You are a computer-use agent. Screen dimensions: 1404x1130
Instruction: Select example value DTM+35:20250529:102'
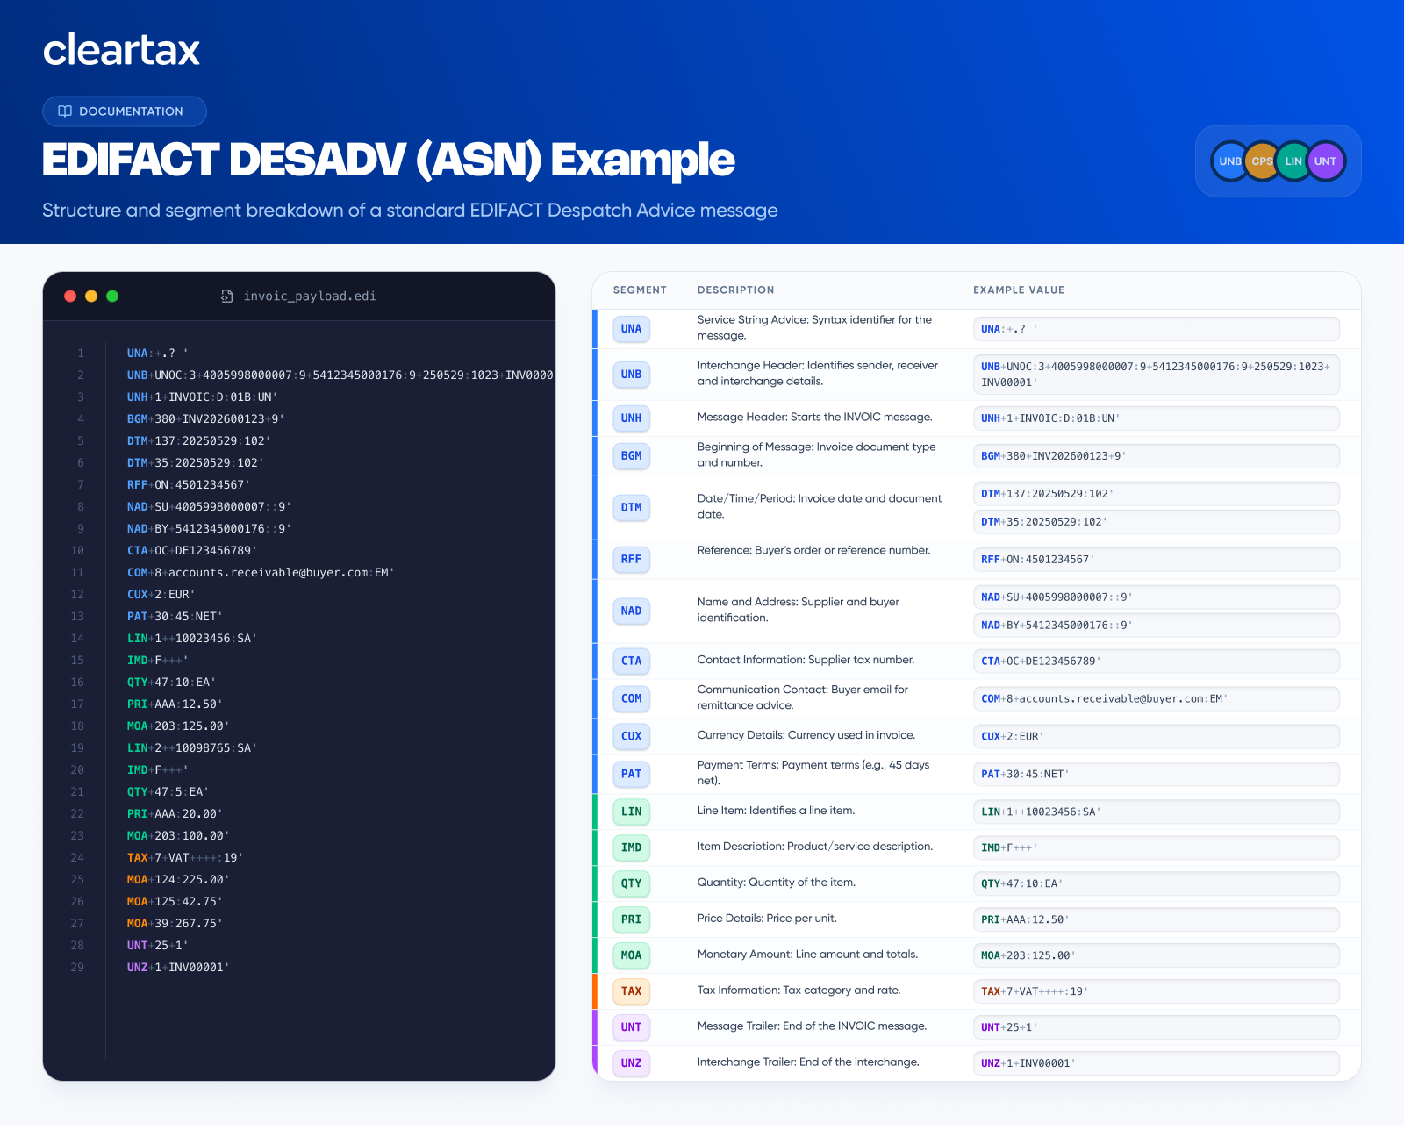tap(1157, 522)
